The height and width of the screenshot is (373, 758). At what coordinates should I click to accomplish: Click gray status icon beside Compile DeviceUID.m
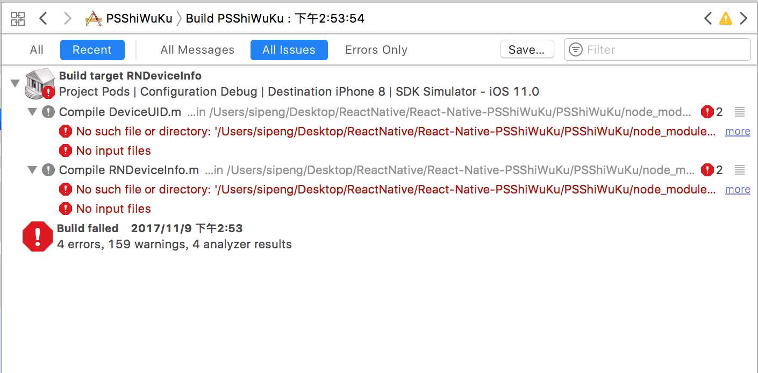click(x=48, y=112)
